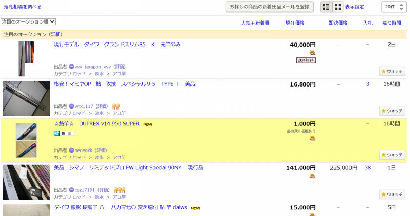Sort by 入札 column
The image size is (410, 216).
[367, 23]
